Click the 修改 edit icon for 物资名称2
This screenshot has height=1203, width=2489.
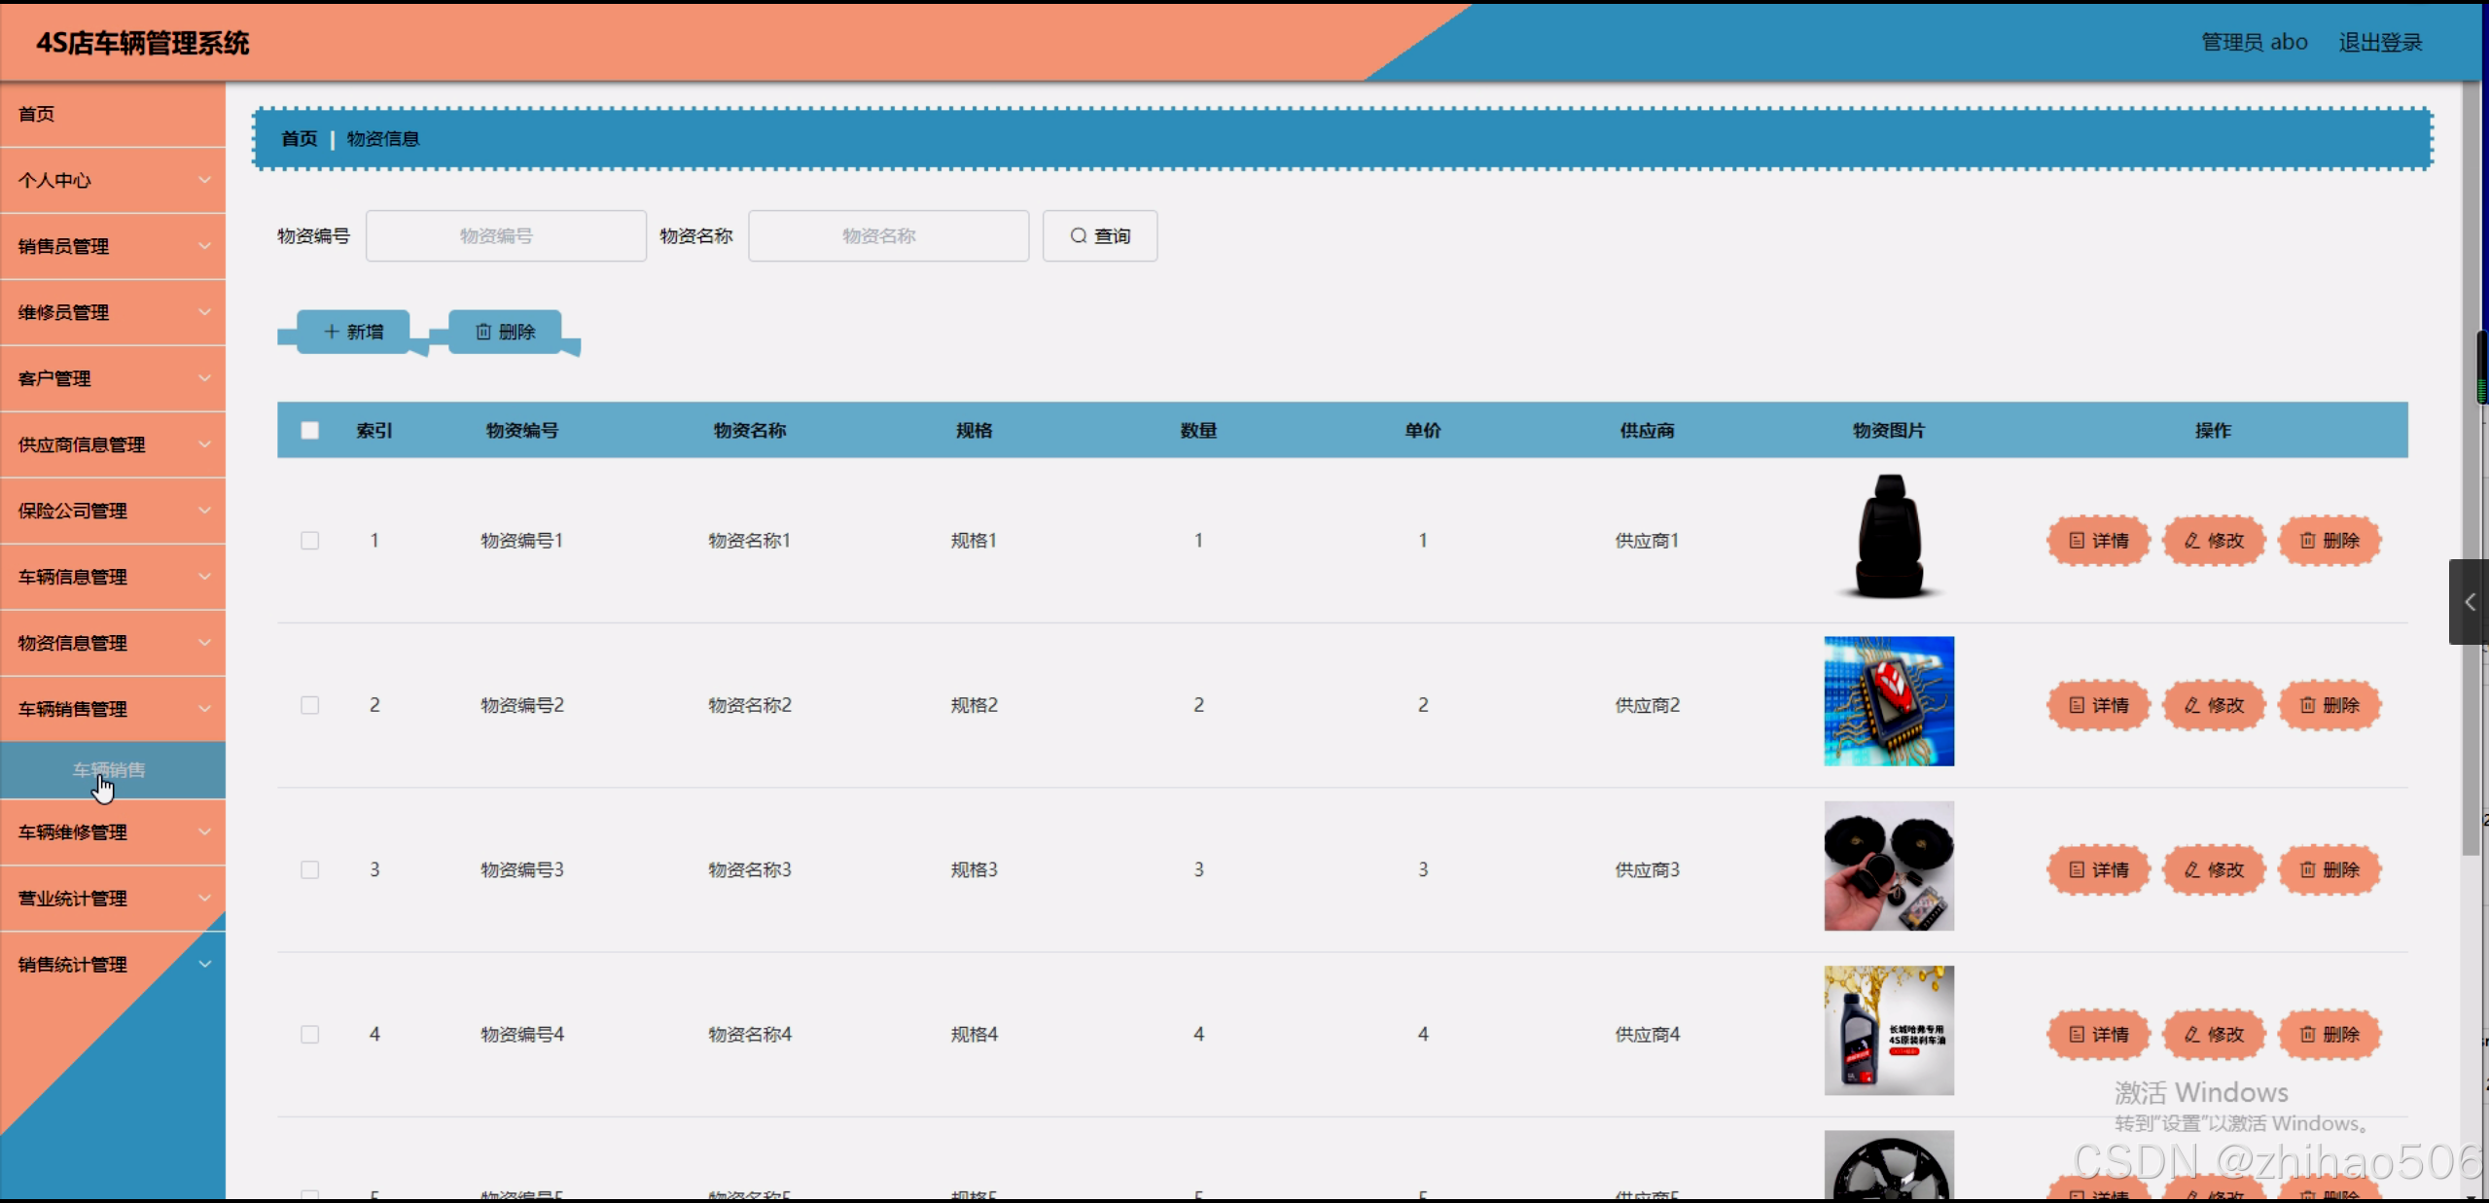pos(2213,705)
